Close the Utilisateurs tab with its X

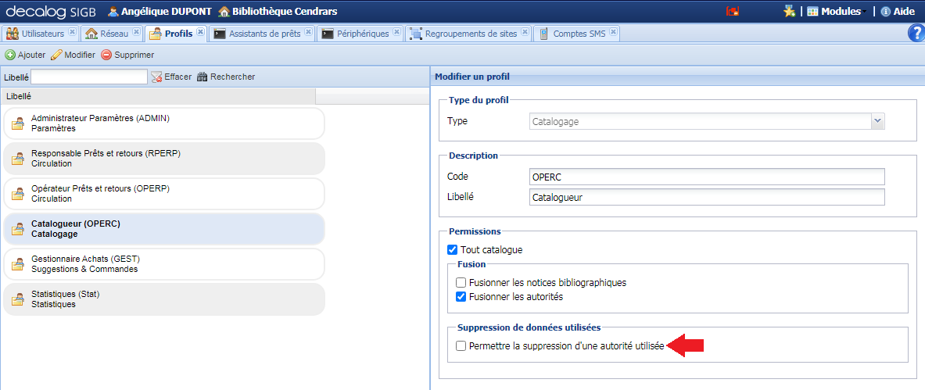[x=72, y=33]
